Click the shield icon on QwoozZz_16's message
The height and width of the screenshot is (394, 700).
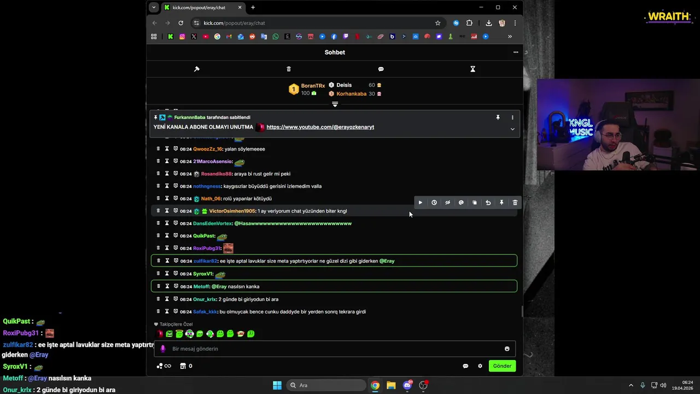176,149
